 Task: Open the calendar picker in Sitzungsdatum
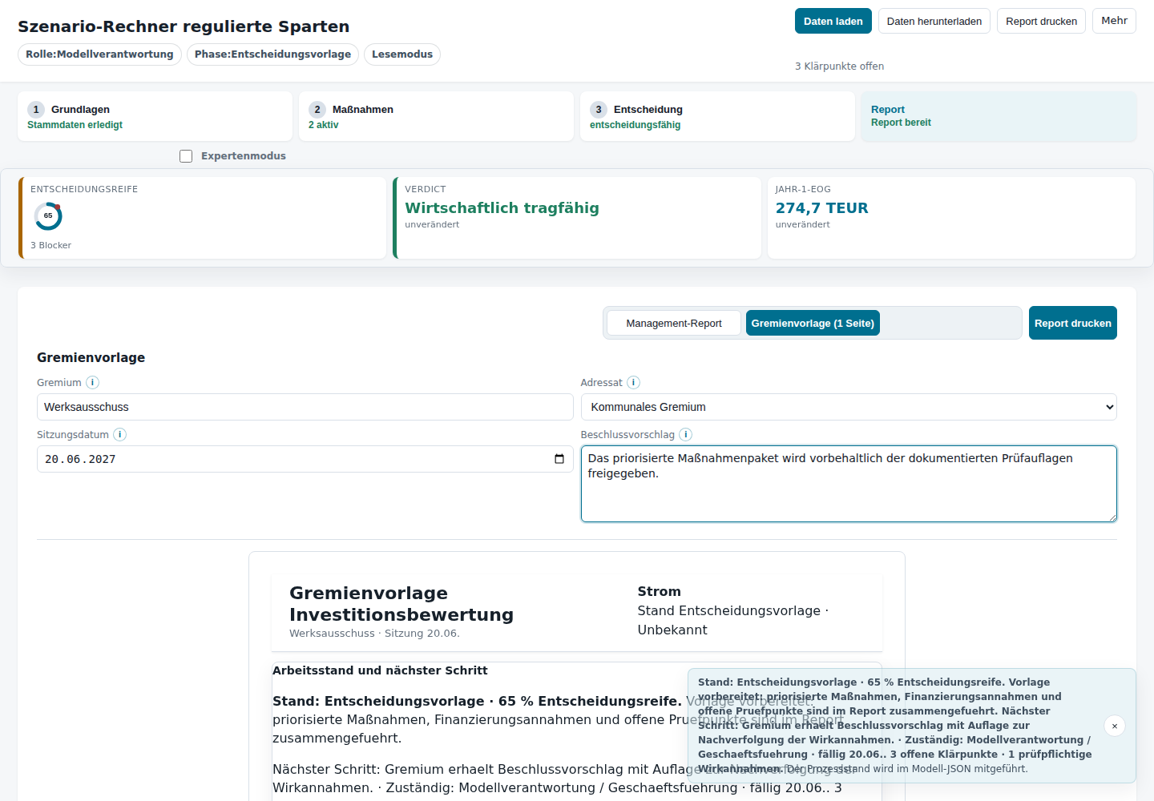559,459
